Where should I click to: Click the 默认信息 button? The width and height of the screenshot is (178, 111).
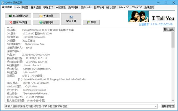(169, 30)
